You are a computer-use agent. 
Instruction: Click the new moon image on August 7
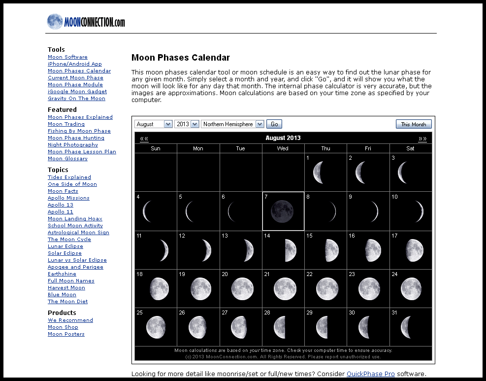282,211
